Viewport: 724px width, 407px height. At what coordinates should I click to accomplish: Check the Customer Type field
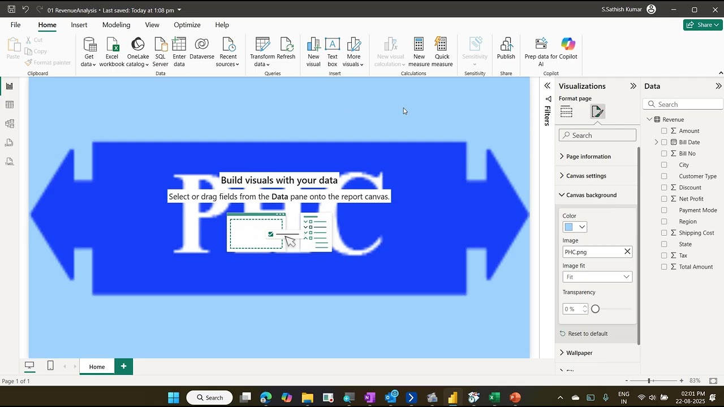tap(664, 176)
